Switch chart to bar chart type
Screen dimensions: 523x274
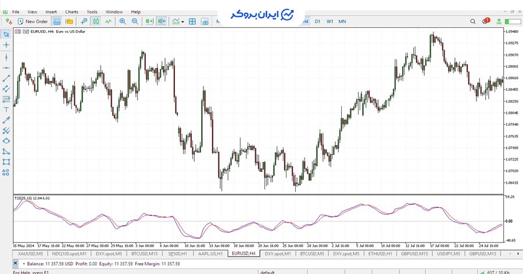84,22
